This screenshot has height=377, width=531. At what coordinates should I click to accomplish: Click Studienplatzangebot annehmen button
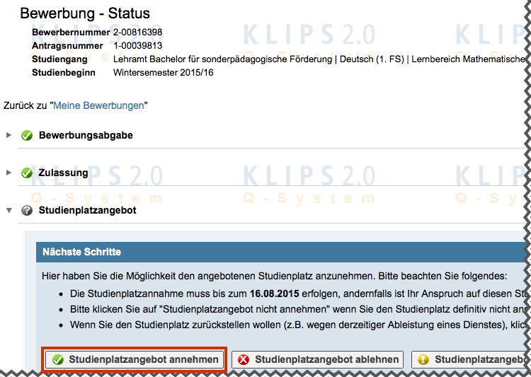pyautogui.click(x=135, y=359)
